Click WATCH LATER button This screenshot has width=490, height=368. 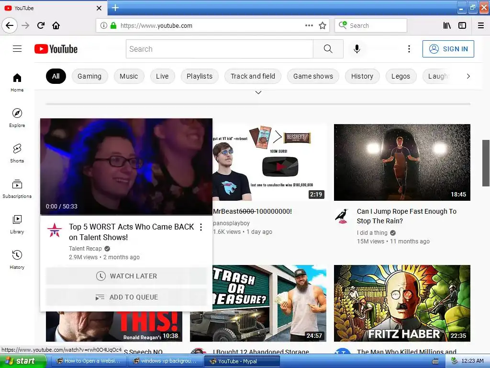pyautogui.click(x=126, y=276)
